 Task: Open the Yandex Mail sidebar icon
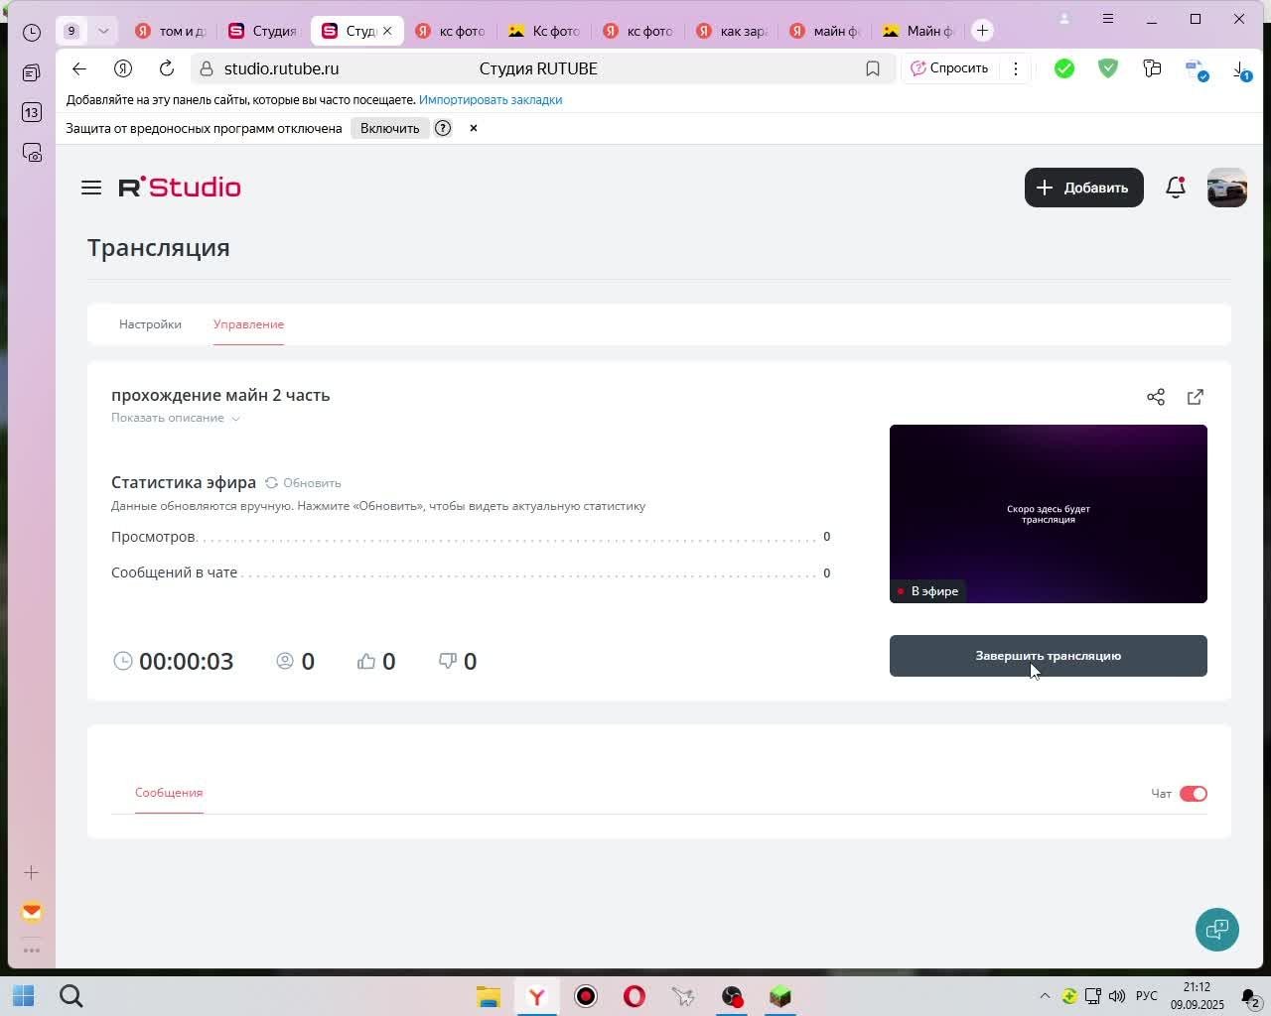pyautogui.click(x=32, y=912)
